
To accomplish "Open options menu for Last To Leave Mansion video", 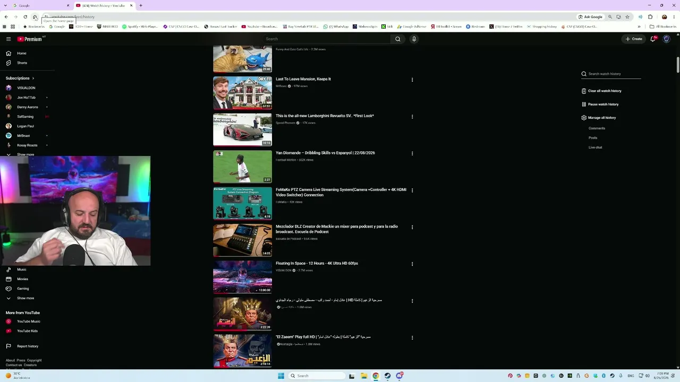I will click(412, 80).
